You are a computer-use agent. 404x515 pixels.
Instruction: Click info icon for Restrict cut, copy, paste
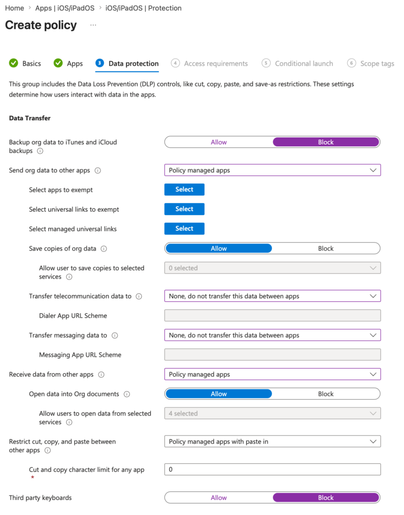click(48, 450)
